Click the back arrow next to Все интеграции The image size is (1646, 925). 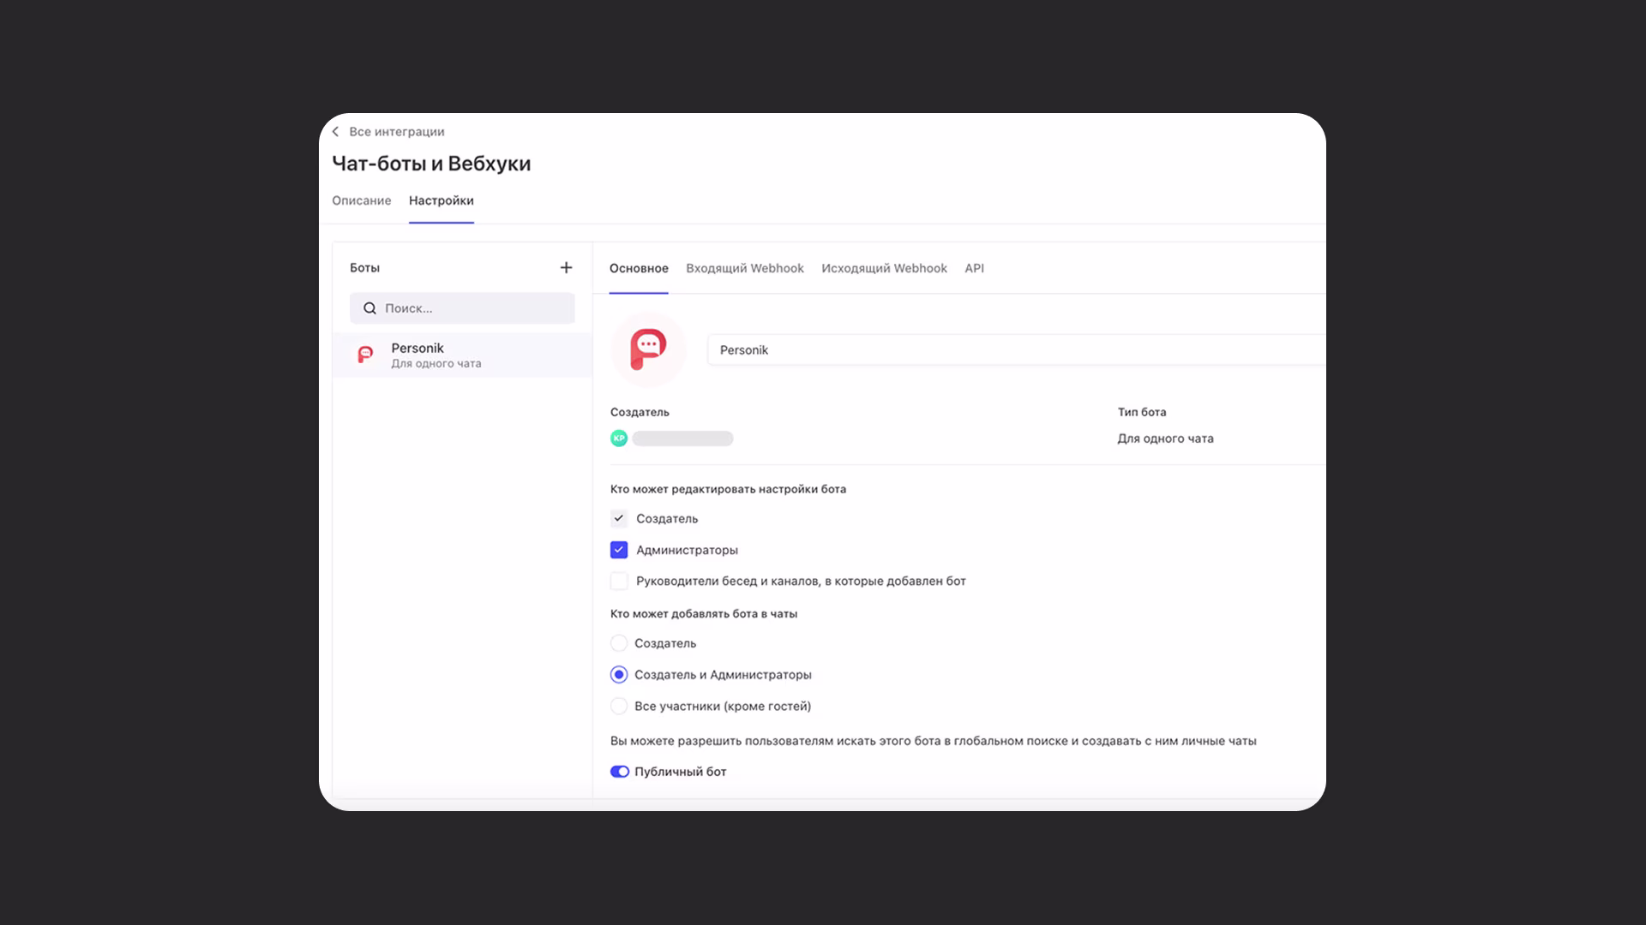(336, 132)
